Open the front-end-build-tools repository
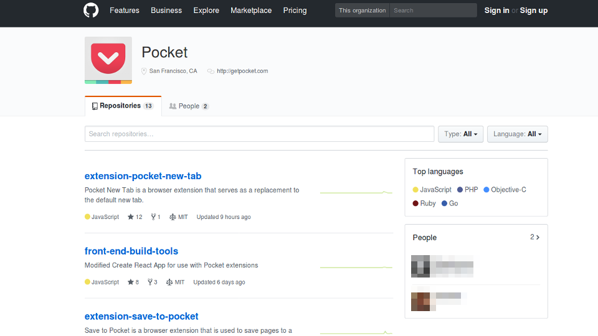 click(131, 251)
